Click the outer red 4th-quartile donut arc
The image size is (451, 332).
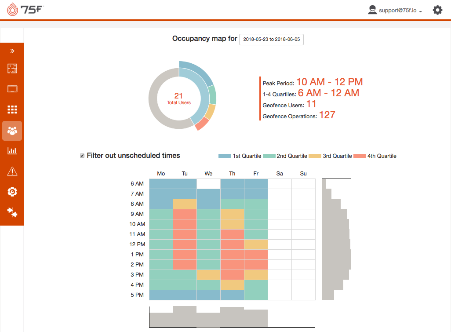(x=202, y=124)
